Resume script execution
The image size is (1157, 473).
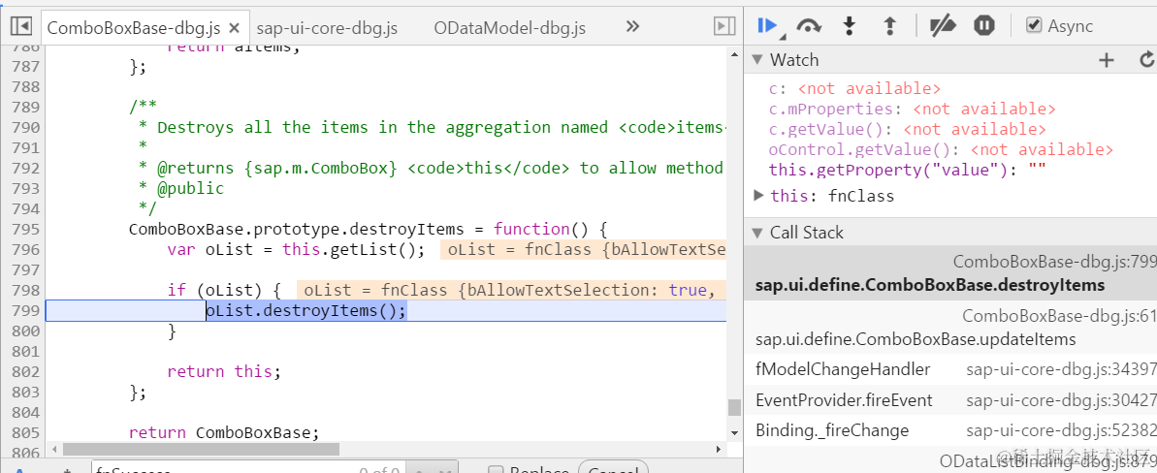tap(768, 26)
